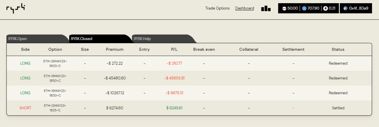Click the Status column header
The width and height of the screenshot is (379, 127).
tap(338, 49)
